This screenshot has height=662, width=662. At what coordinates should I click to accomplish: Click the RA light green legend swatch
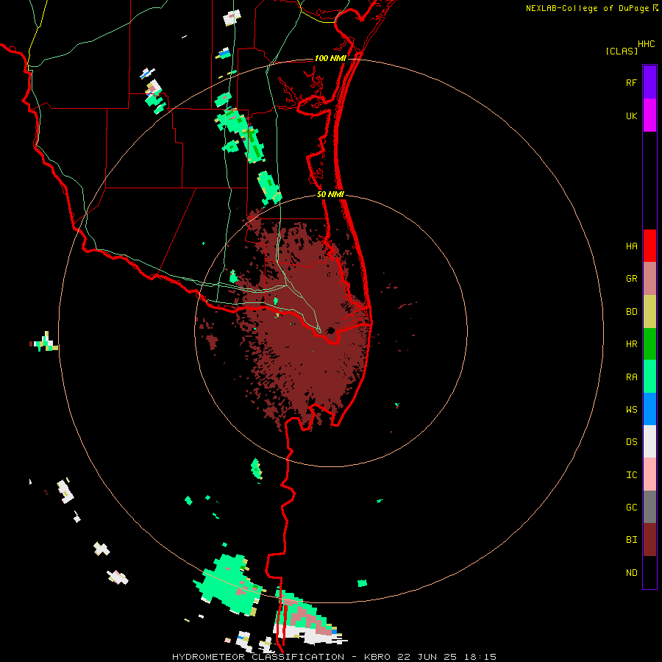[649, 377]
